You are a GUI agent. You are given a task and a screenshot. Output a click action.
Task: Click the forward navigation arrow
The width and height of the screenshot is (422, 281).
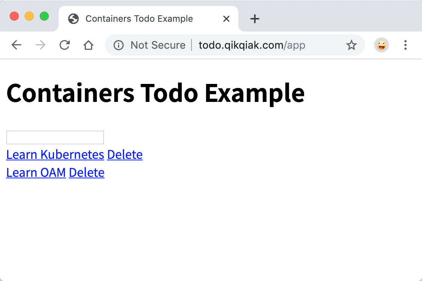[x=40, y=45]
